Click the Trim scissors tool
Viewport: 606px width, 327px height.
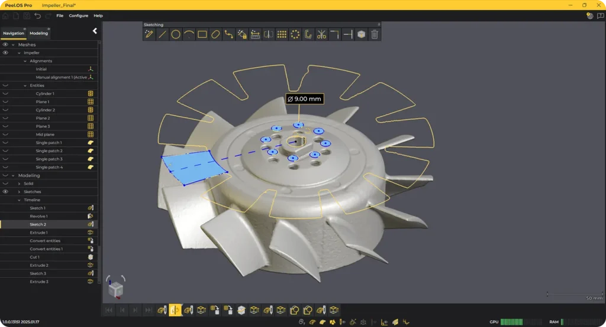321,34
